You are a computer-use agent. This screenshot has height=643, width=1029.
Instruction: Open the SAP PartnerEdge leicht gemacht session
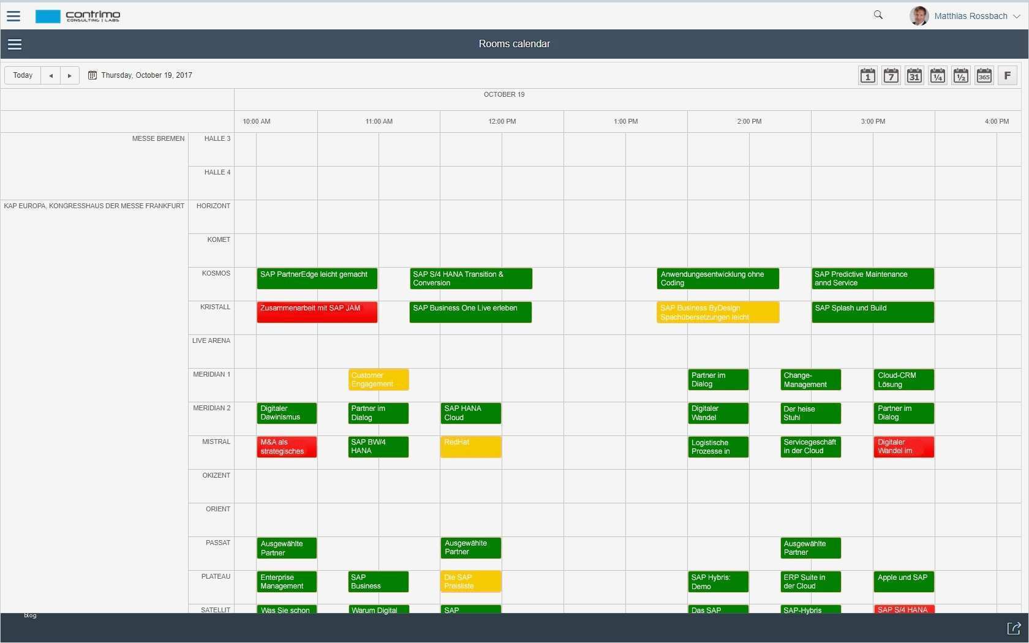(x=317, y=279)
